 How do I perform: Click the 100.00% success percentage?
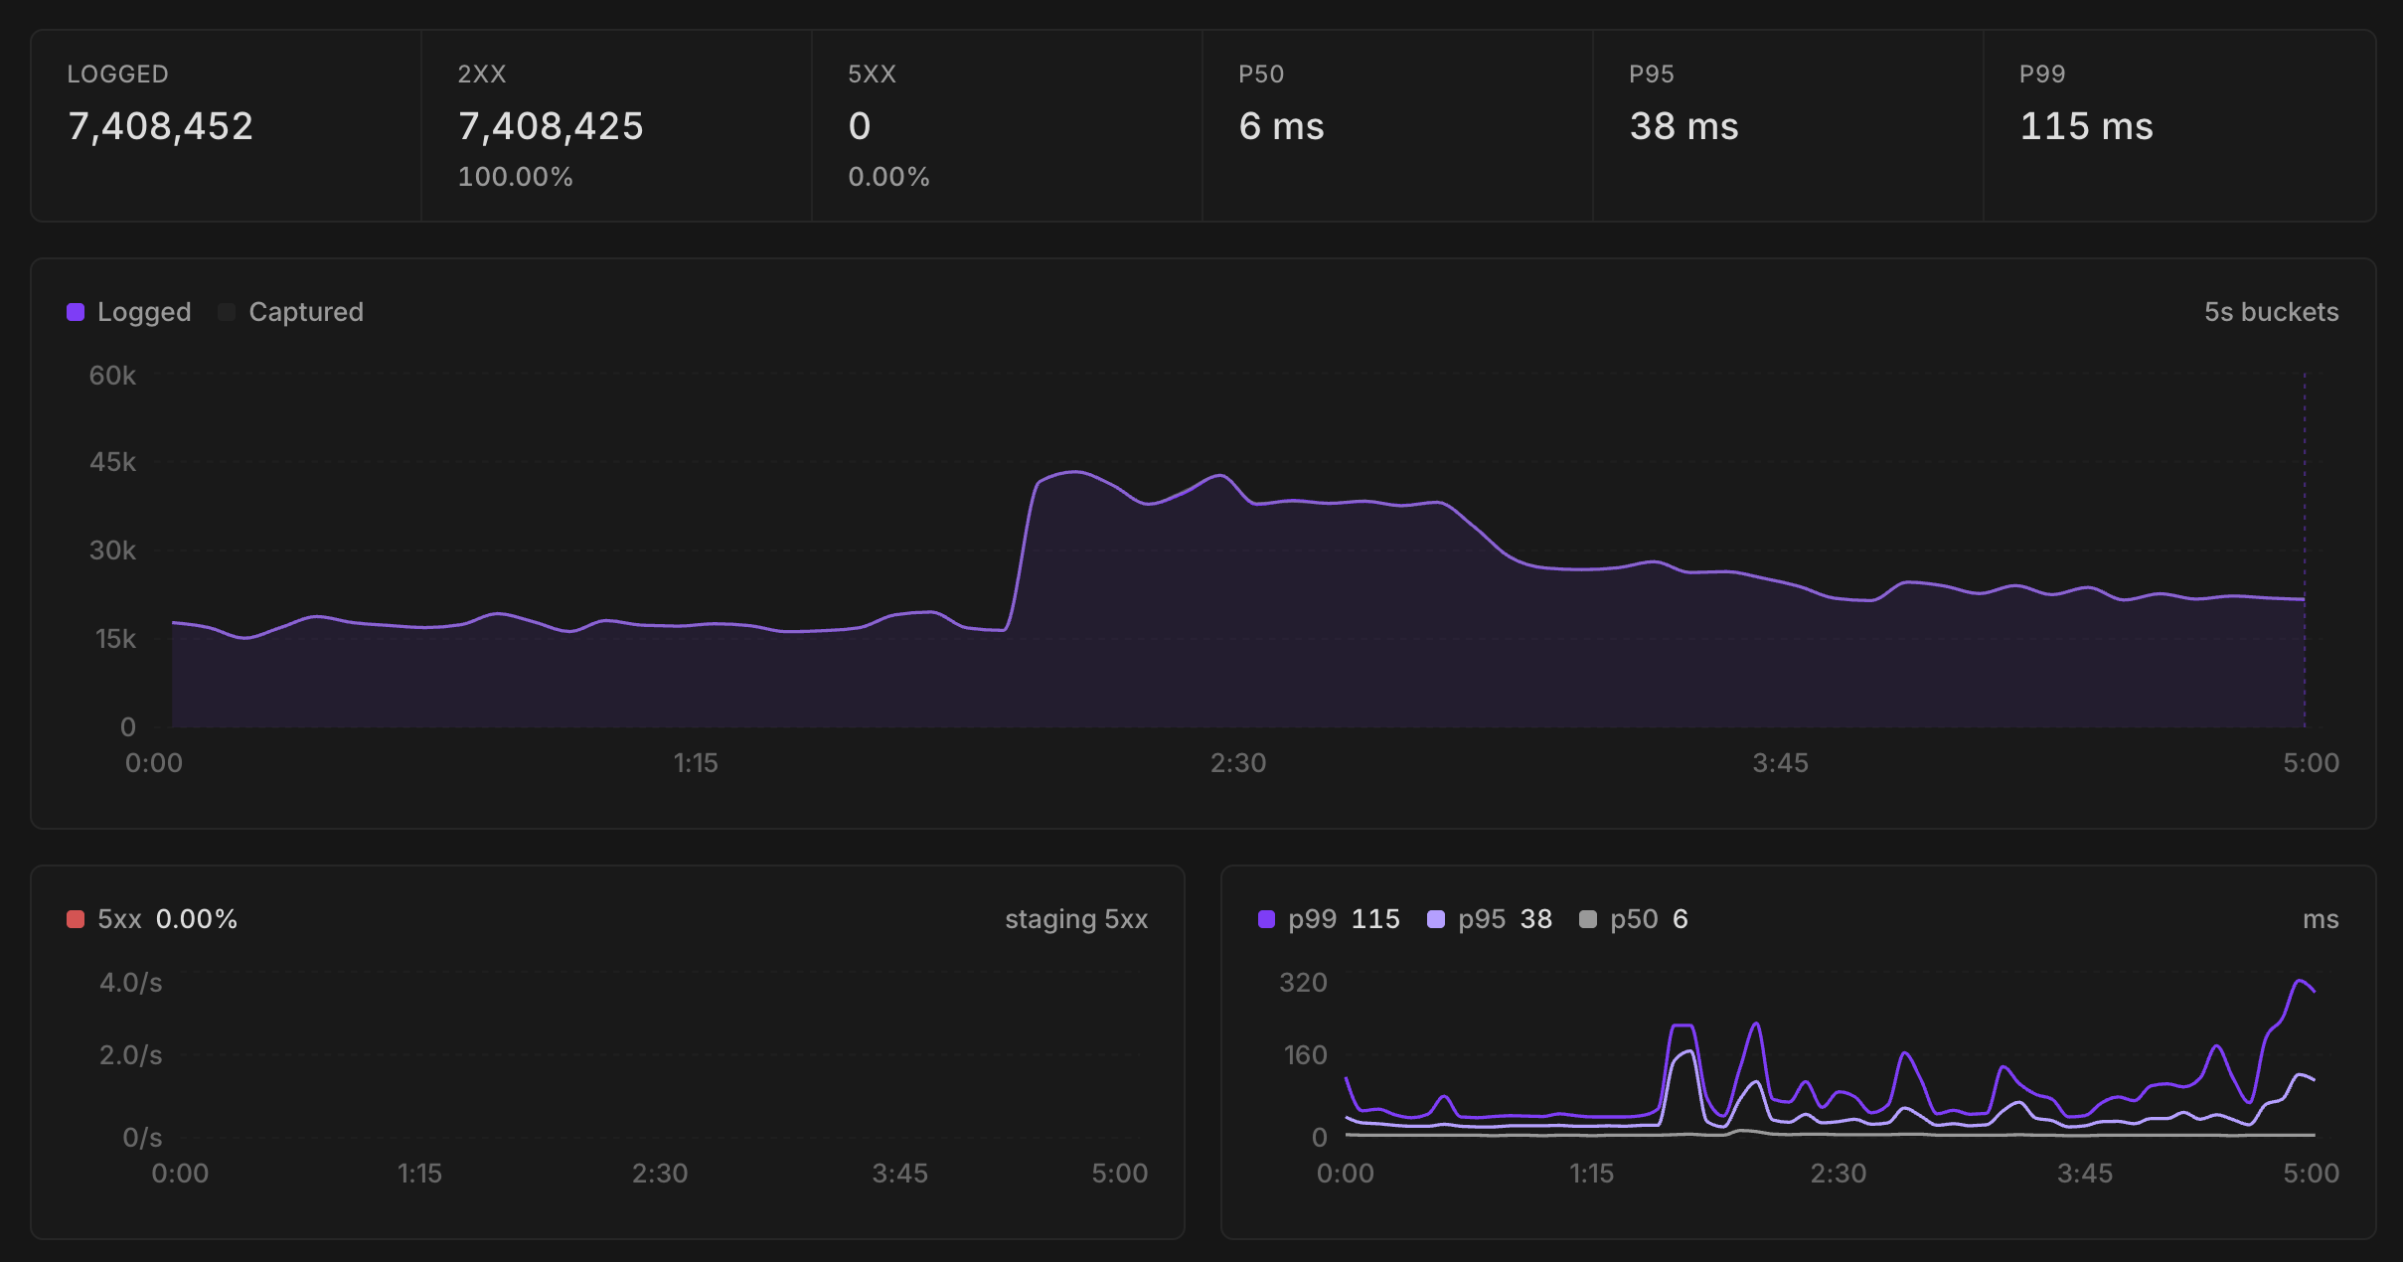(515, 177)
